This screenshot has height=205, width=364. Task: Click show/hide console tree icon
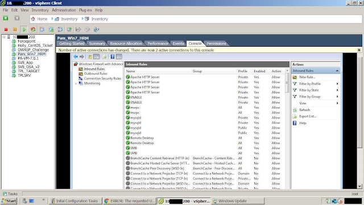(x=97, y=57)
